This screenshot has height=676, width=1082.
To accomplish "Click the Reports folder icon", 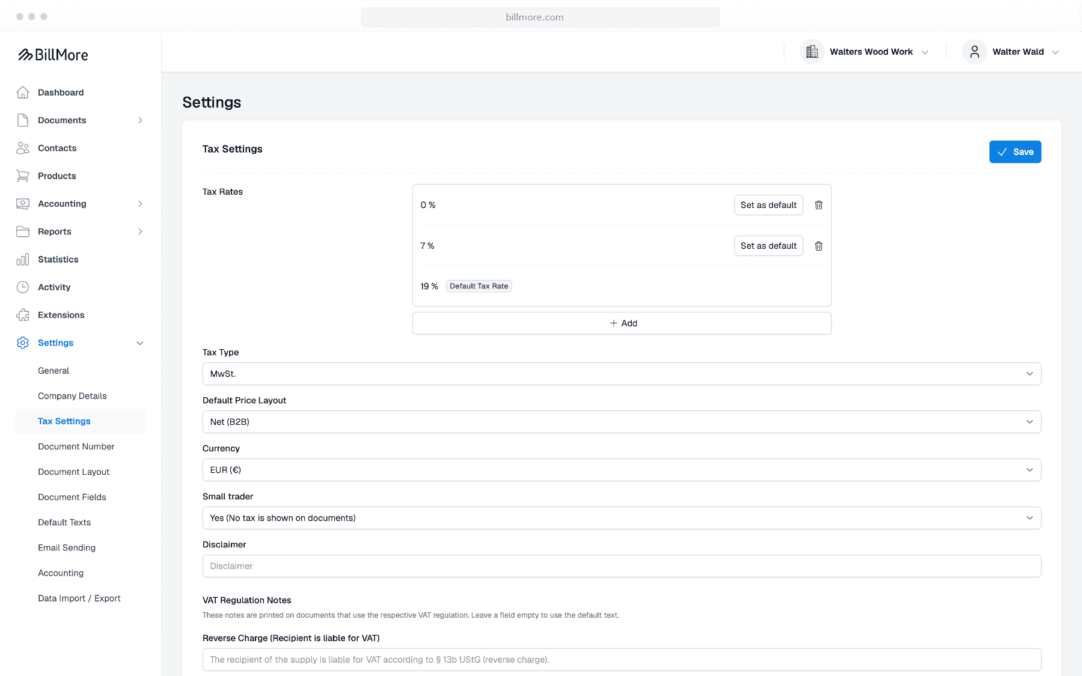I will click(x=23, y=231).
